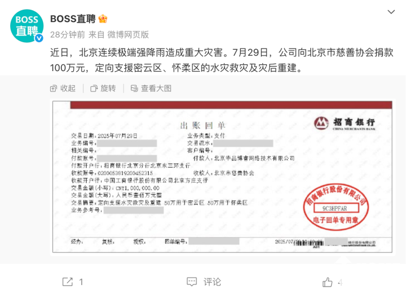Click the crown membership icon beside username
This screenshot has height=294, width=406.
coord(103,19)
